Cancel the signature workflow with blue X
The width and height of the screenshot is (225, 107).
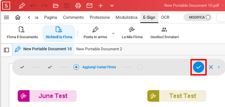[x=211, y=67]
